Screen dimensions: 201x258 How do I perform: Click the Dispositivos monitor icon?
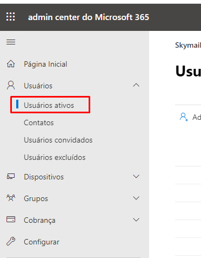11,176
